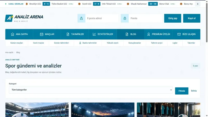Image resolution: width=208 pixels, height=117 pixels.
Task: Go to Canlı maçlar
Action: 38,43
